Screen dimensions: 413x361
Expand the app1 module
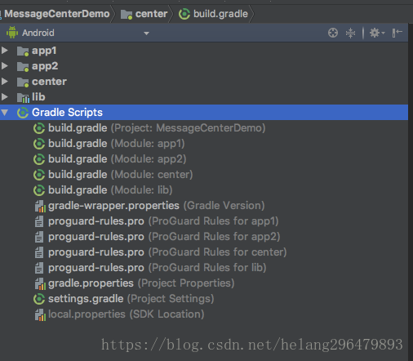click(5, 51)
